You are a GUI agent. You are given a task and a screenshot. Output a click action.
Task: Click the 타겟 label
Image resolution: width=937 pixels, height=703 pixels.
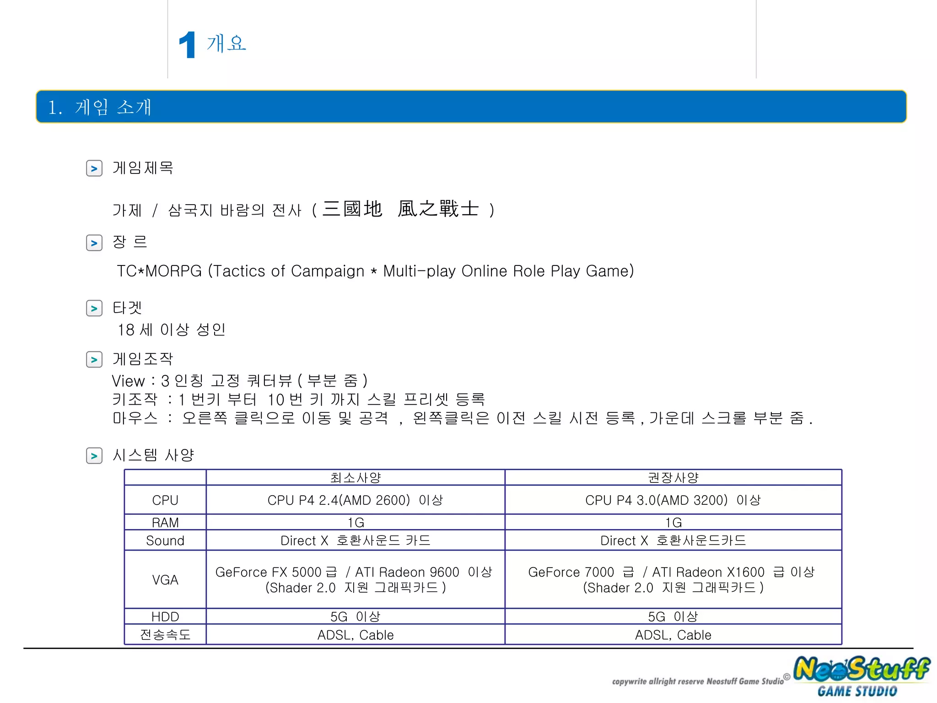(x=127, y=308)
